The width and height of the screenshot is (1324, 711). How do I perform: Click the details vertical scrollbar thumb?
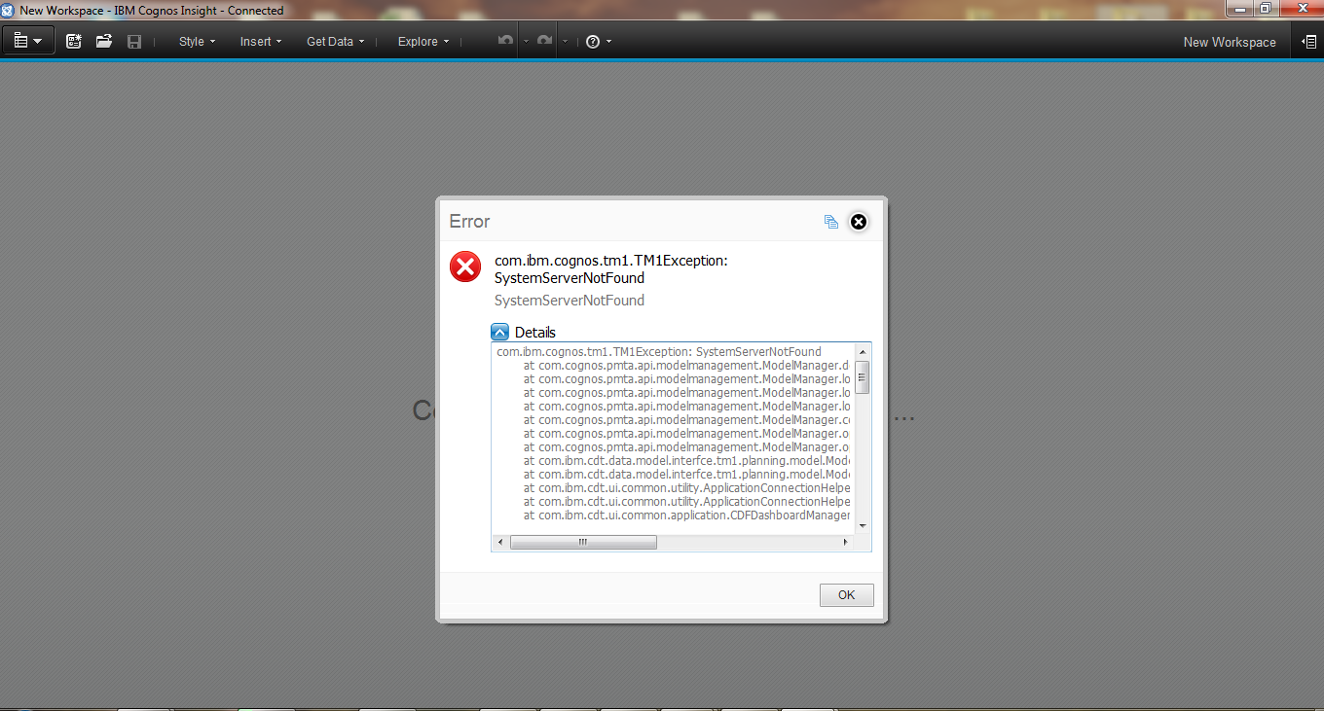tap(863, 376)
